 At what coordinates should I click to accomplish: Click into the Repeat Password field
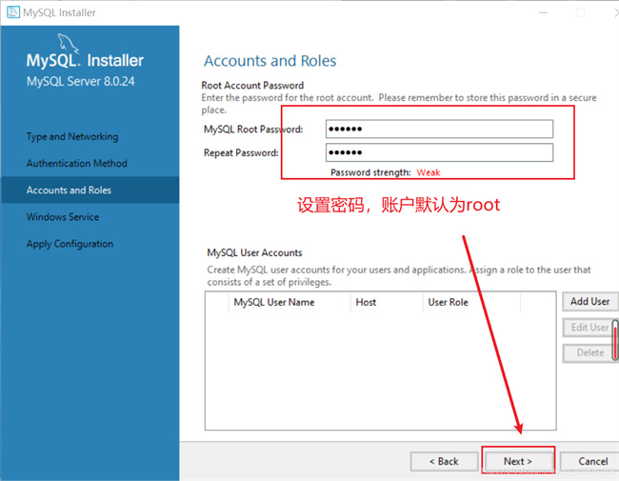click(x=439, y=153)
